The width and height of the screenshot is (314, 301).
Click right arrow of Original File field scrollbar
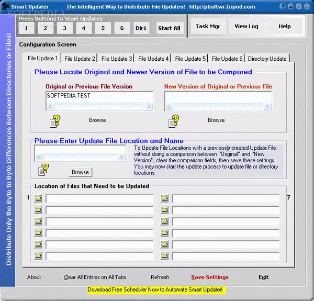149,107
